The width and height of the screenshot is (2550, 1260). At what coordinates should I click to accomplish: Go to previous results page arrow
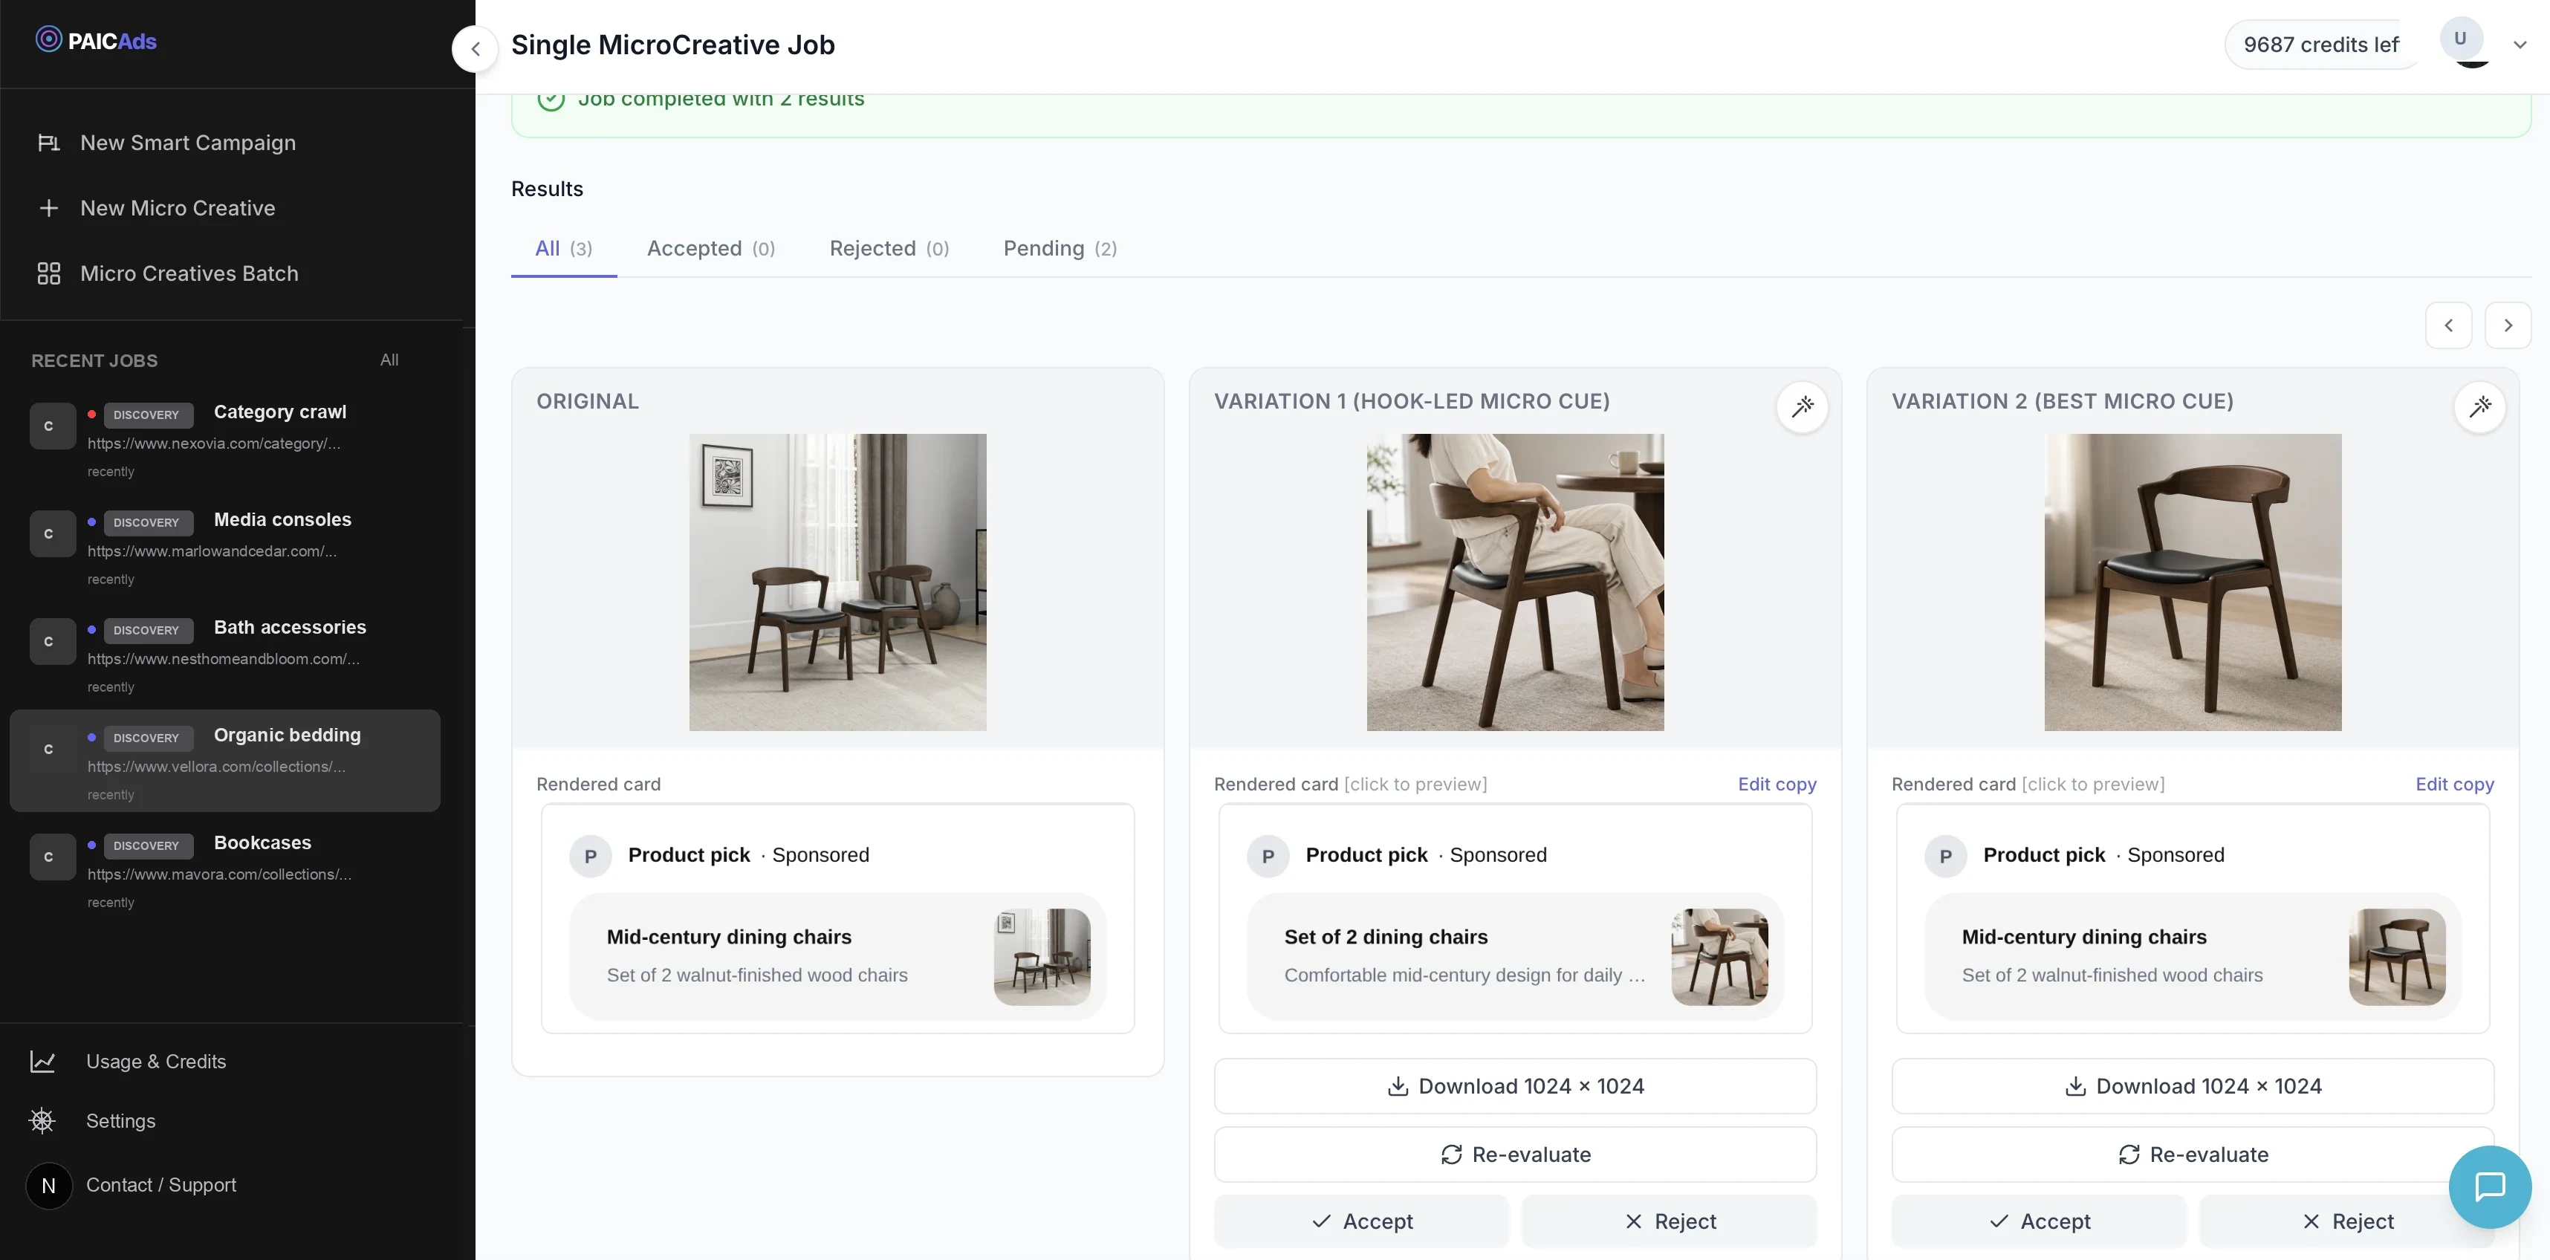[2448, 325]
